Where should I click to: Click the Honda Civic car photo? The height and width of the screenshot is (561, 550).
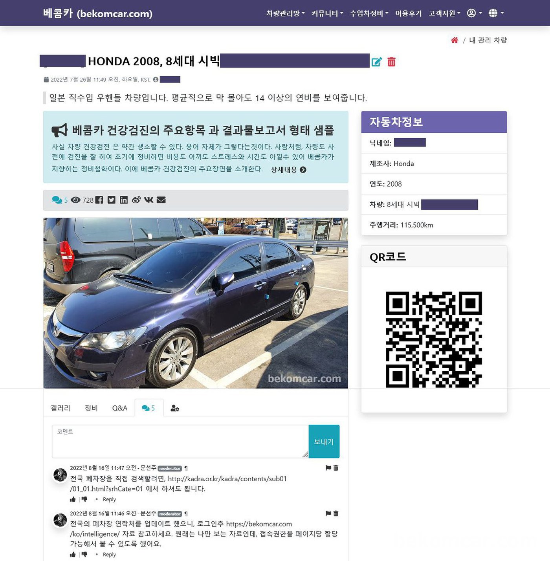[196, 303]
